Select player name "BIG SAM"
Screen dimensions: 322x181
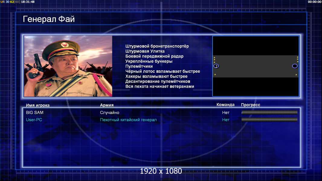35,113
